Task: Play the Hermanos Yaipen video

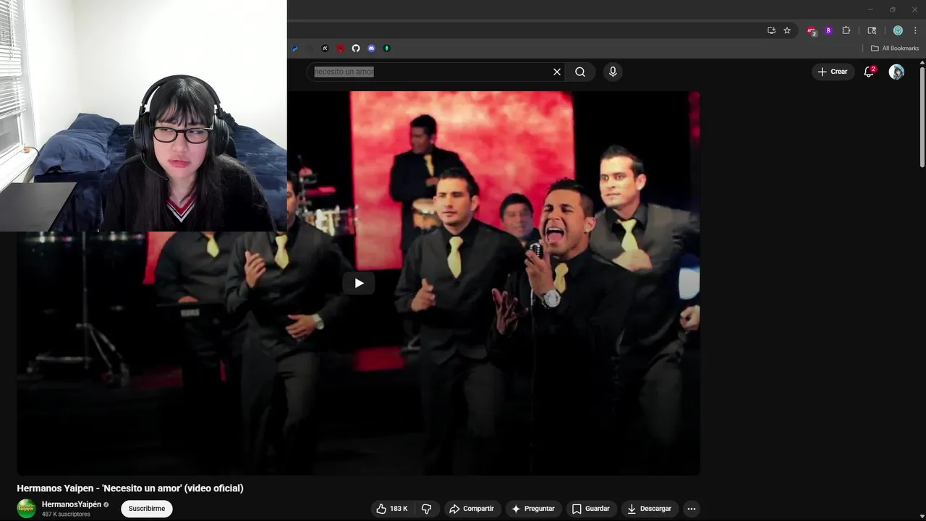Action: click(359, 283)
